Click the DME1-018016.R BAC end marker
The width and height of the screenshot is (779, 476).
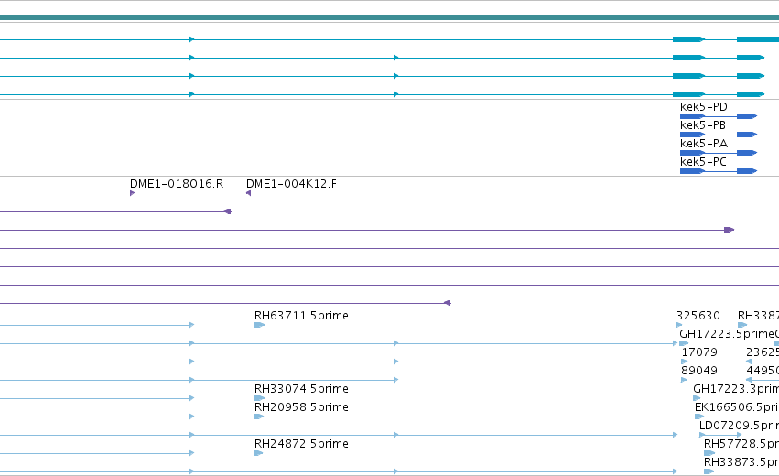132,193
